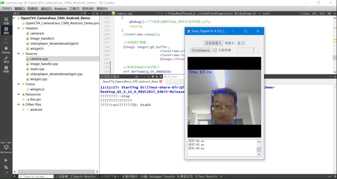The height and width of the screenshot is (179, 337).
Task: Toggle the left sidebar visibility button
Action: point(15,176)
